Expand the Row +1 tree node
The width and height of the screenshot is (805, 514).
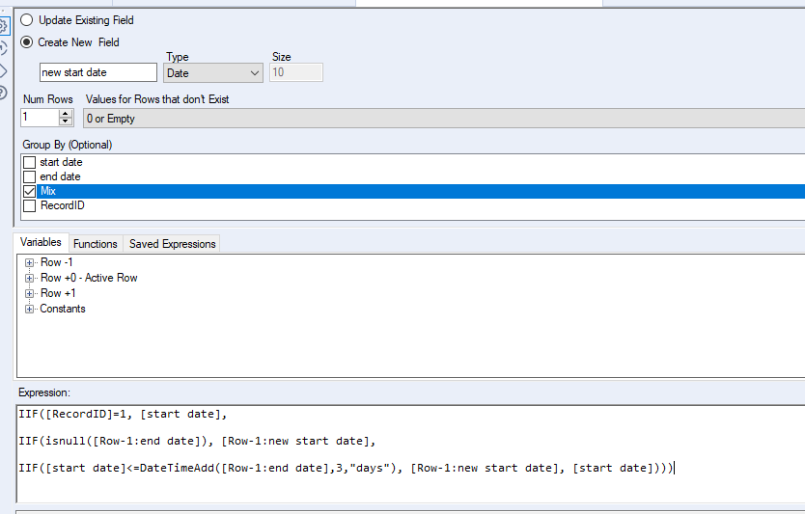pos(29,293)
